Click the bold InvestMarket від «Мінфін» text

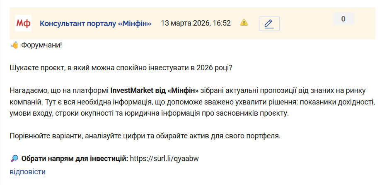click(155, 90)
